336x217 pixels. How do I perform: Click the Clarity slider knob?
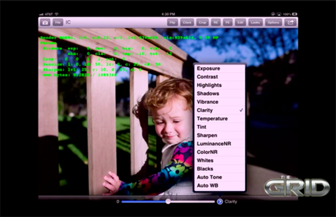168,201
